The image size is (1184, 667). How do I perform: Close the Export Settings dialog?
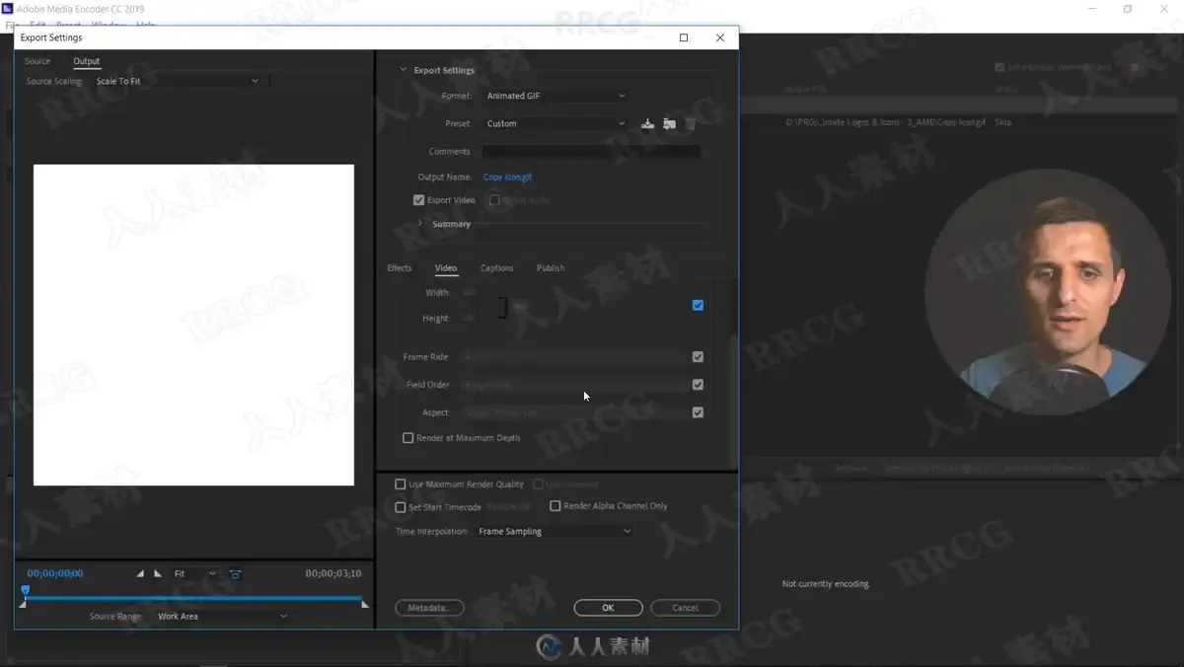click(720, 37)
